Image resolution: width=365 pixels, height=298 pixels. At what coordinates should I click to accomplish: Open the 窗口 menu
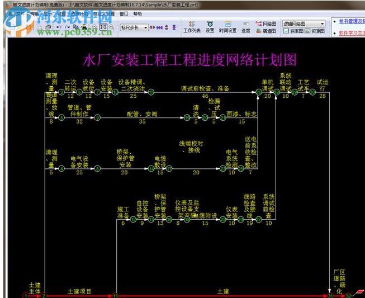124,14
